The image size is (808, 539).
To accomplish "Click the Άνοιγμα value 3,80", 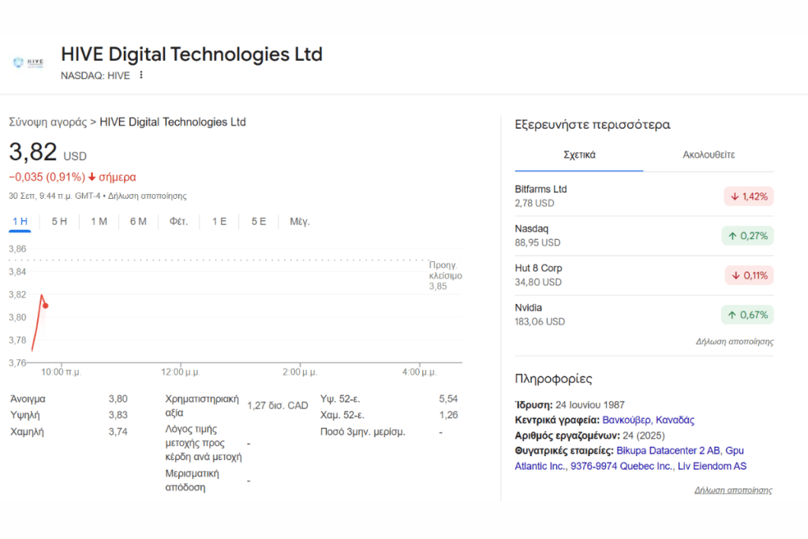I will coord(118,399).
